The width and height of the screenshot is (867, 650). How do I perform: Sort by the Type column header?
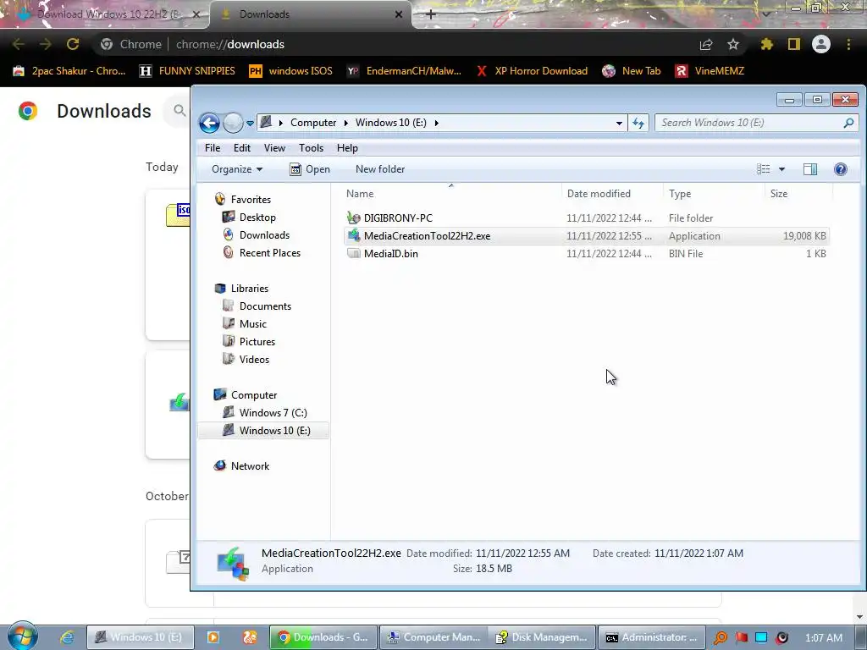[x=714, y=194]
